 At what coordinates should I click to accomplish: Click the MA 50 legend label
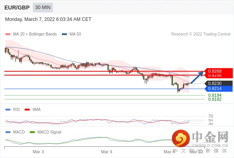(x=75, y=34)
